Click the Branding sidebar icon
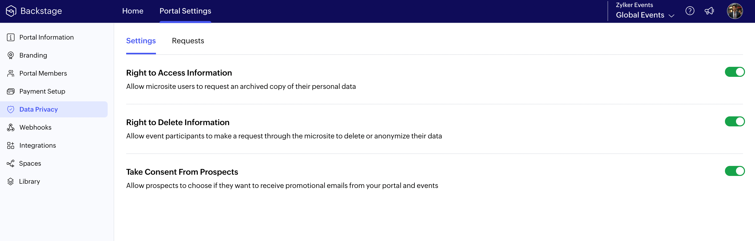The height and width of the screenshot is (241, 755). point(11,55)
